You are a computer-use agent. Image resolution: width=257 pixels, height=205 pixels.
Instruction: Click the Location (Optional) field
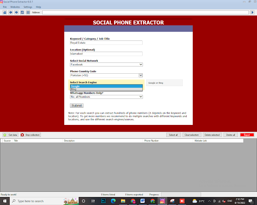pos(106,54)
